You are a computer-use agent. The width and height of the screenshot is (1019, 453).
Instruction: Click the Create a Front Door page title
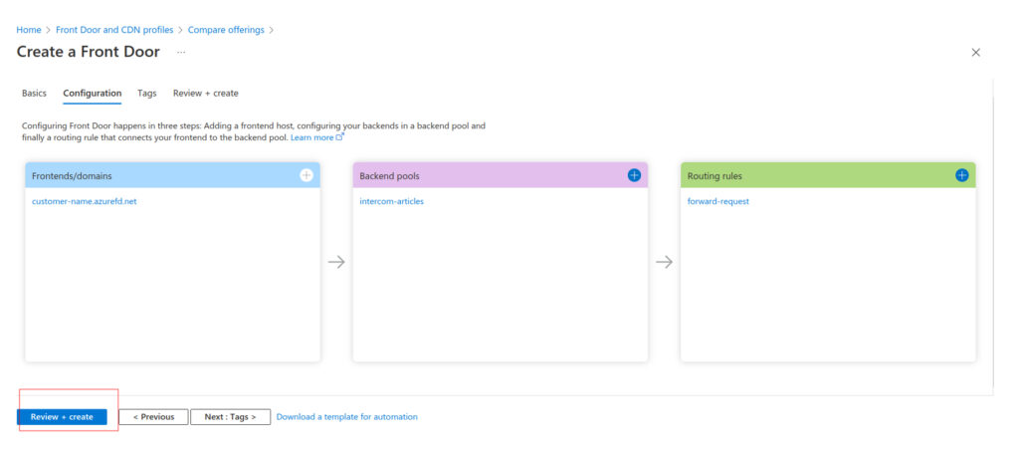point(88,52)
